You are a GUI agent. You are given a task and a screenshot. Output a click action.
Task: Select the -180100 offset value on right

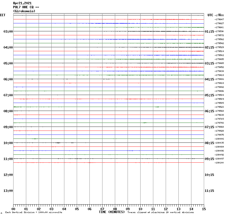click(219, 163)
